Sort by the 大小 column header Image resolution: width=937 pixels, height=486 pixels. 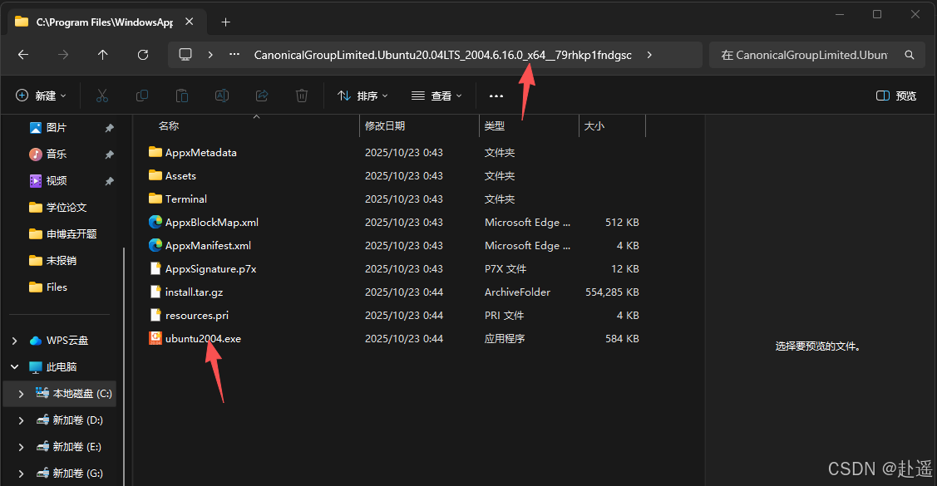coord(594,126)
